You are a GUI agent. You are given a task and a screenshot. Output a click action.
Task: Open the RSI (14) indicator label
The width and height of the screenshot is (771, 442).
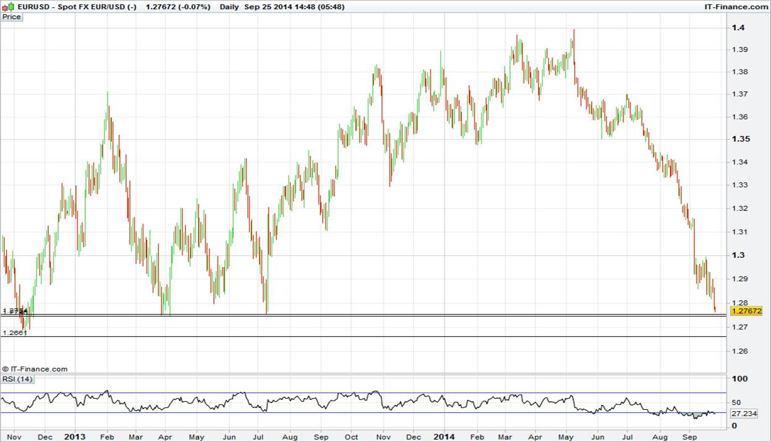click(17, 379)
